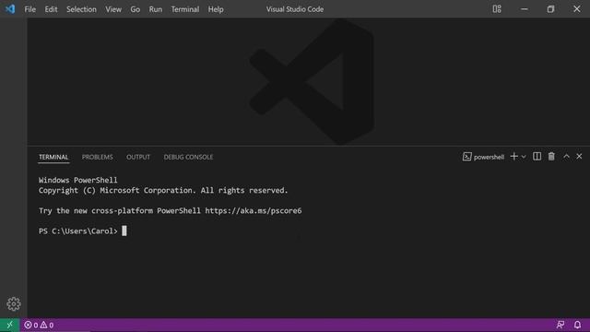Click the VS Code logo icon

coord(10,8)
